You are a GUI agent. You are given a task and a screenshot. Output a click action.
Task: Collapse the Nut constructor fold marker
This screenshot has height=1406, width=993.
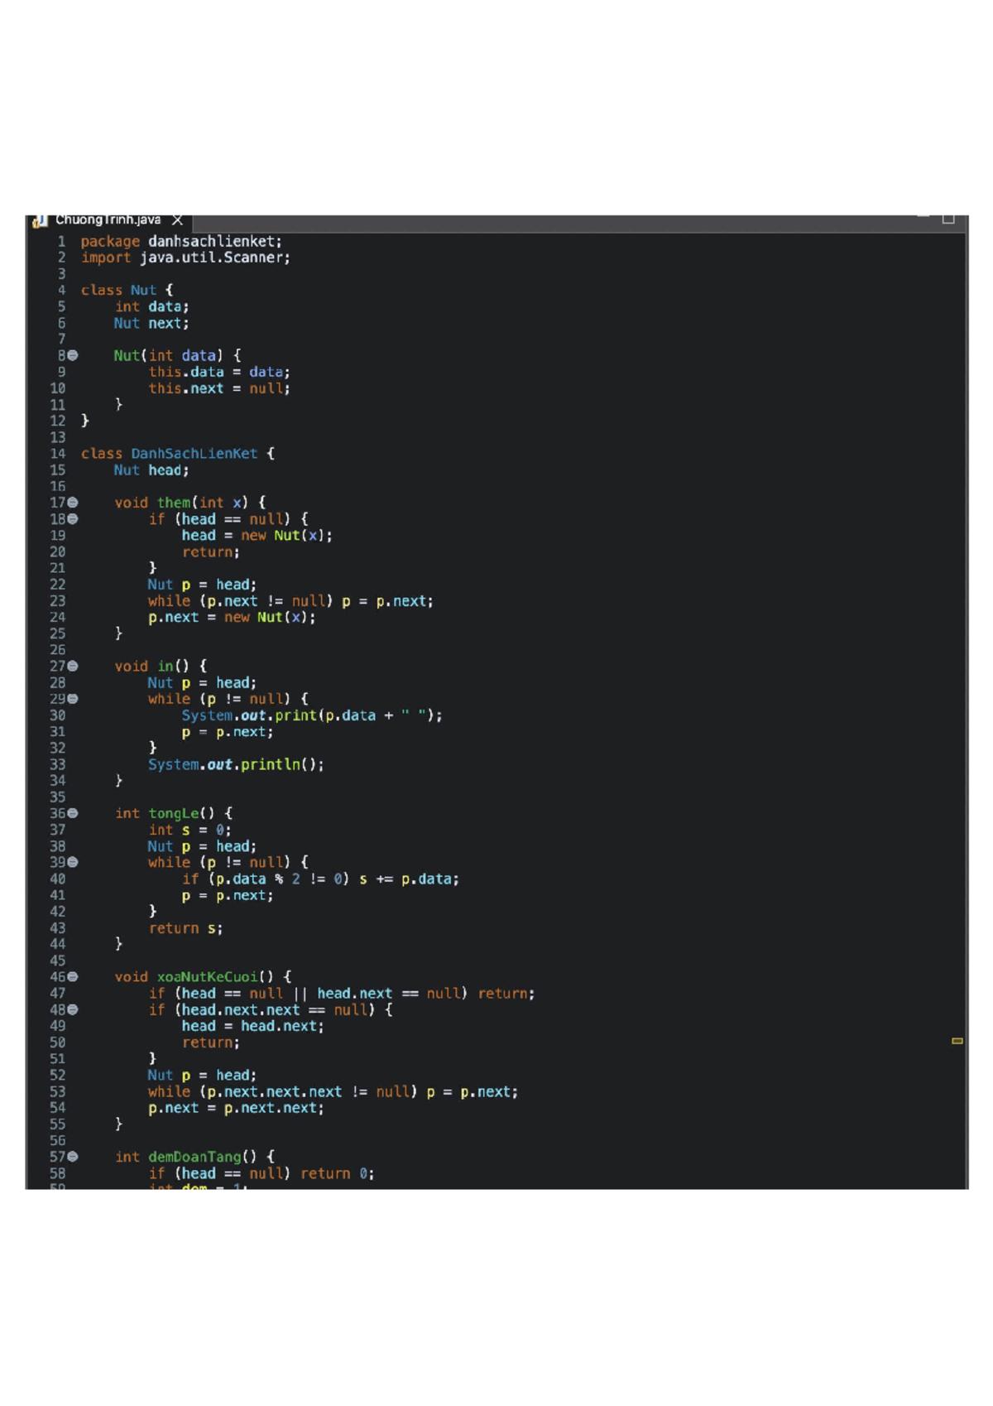(x=73, y=355)
